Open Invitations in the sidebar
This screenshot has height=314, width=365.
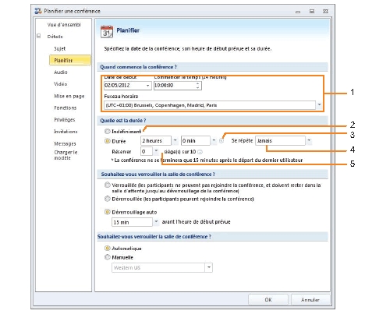pos(66,132)
